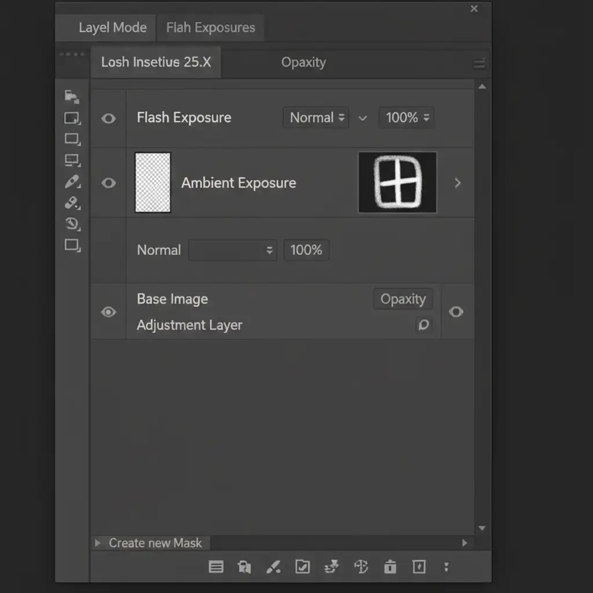Select the Opaxity panel tab

(x=303, y=63)
